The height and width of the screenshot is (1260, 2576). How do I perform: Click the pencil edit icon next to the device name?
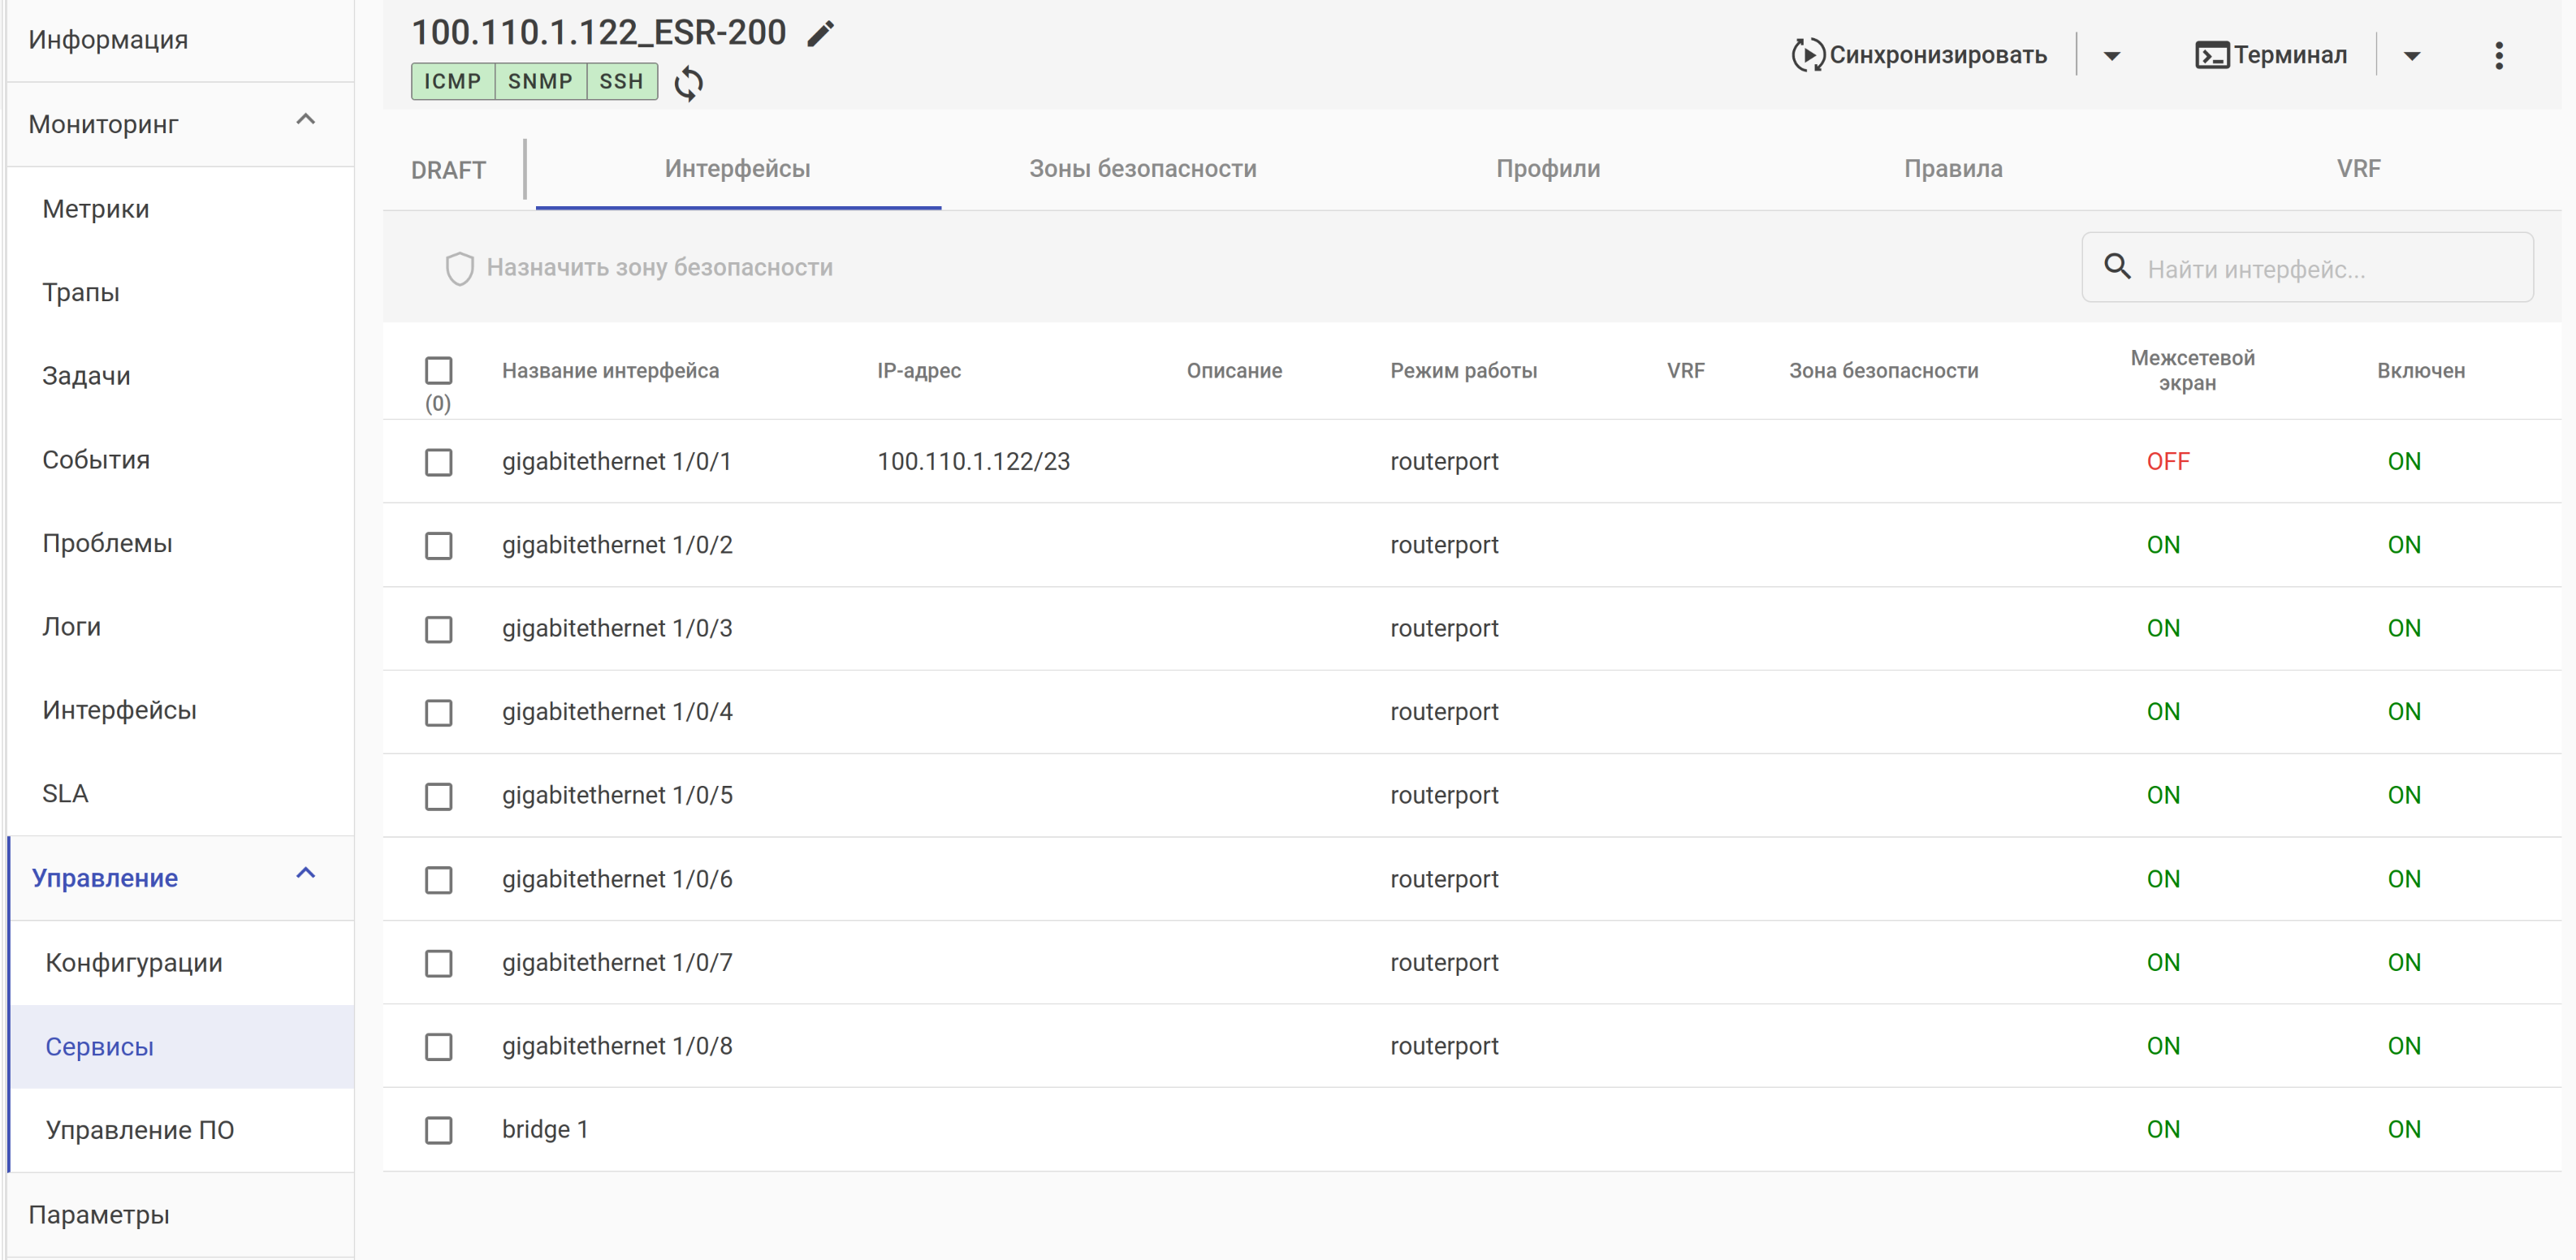coord(820,34)
